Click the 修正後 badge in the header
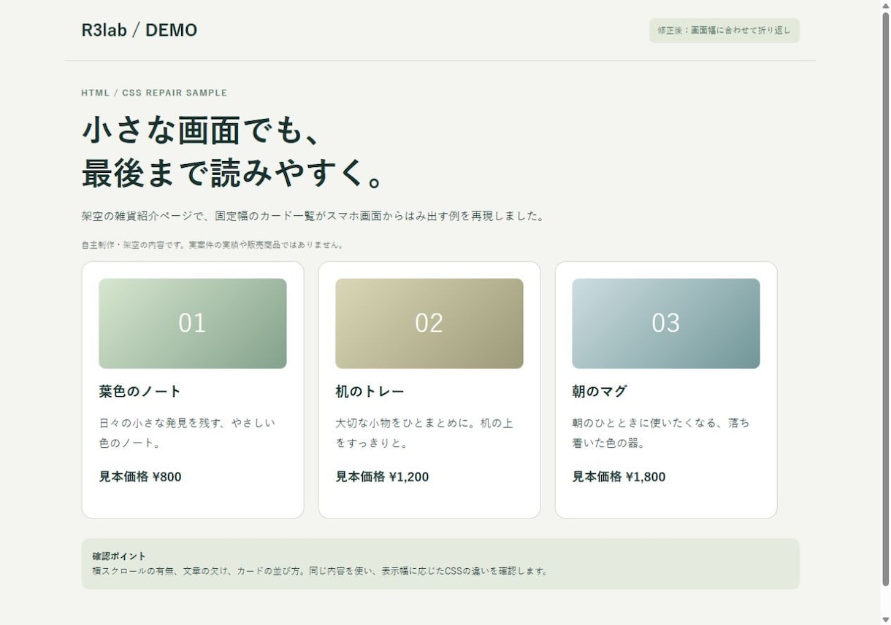 tap(724, 31)
